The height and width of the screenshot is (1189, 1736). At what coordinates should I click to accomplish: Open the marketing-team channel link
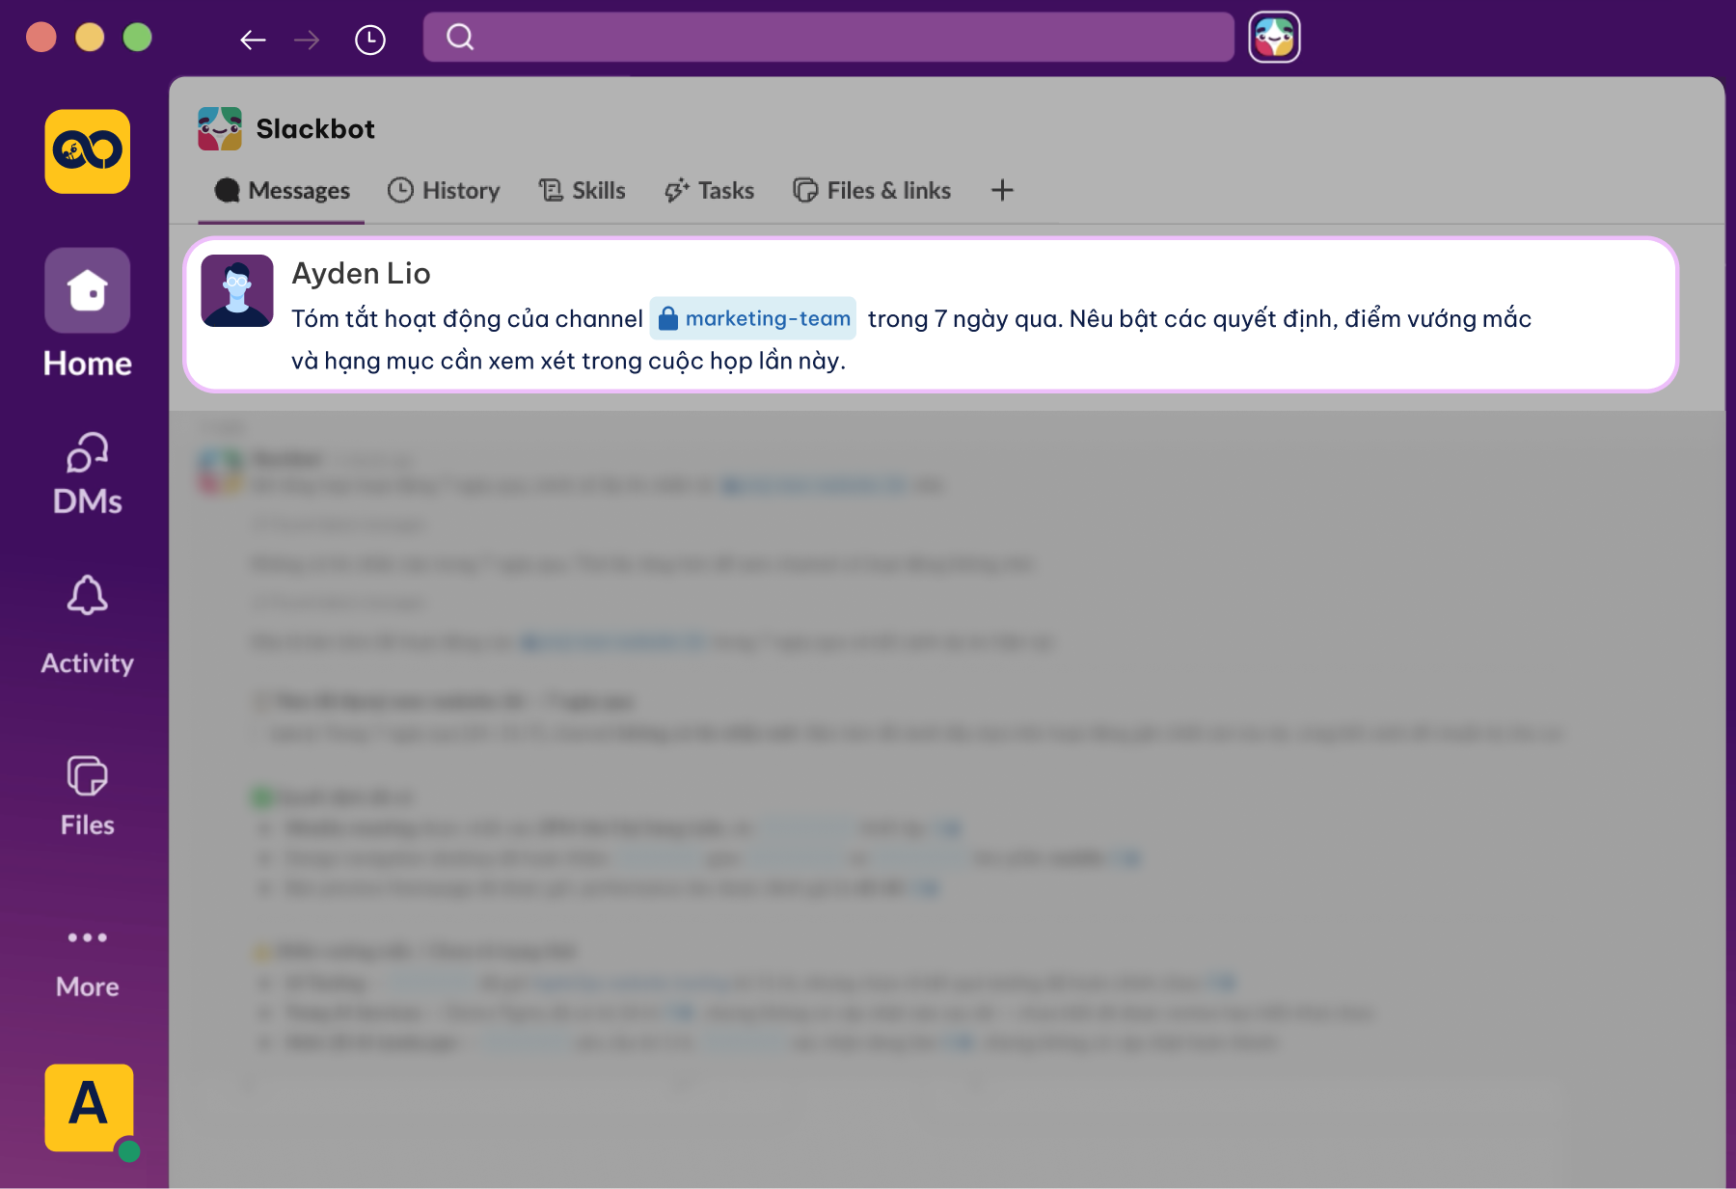[x=753, y=318]
